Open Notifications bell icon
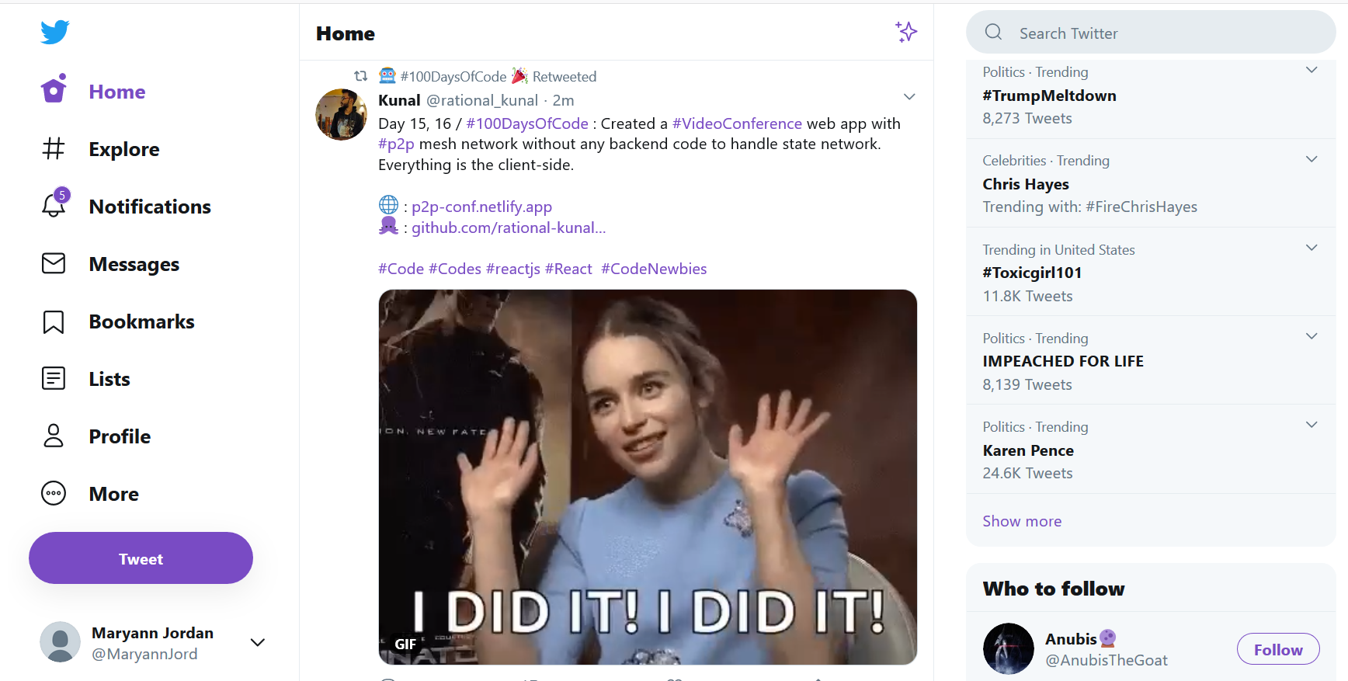Image resolution: width=1348 pixels, height=681 pixels. pos(54,206)
